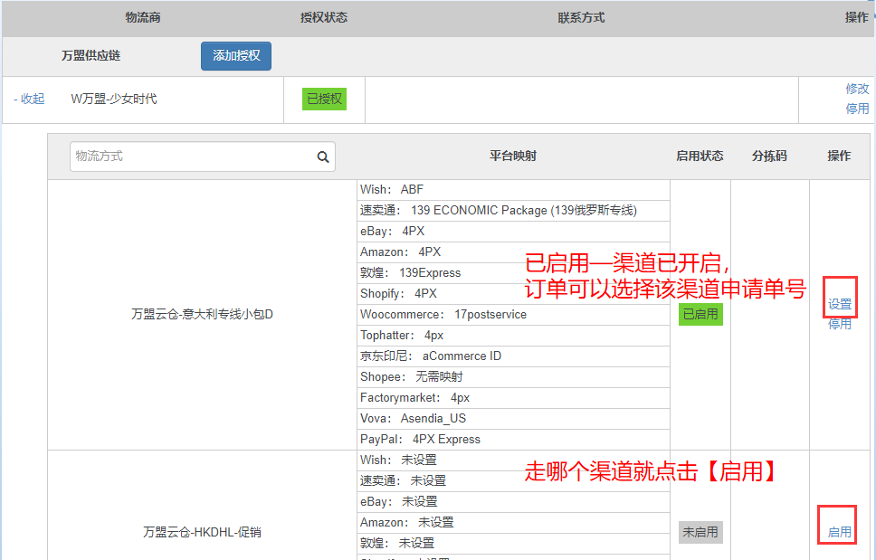Click the 万盟供应链 provider name

91,56
